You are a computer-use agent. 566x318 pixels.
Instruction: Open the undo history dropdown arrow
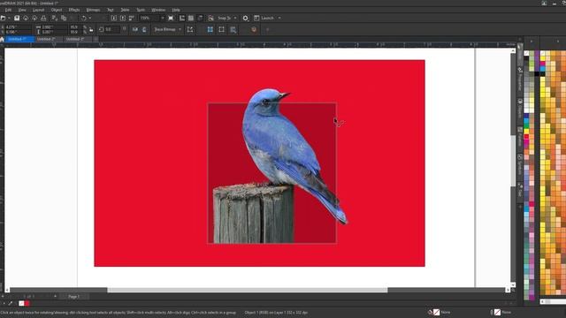click(x=90, y=18)
